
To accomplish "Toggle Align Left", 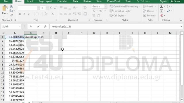I will pos(61,14).
